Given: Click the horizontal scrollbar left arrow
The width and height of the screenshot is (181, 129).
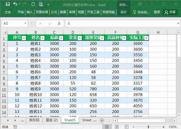Looking at the screenshot, I should pos(115,120).
